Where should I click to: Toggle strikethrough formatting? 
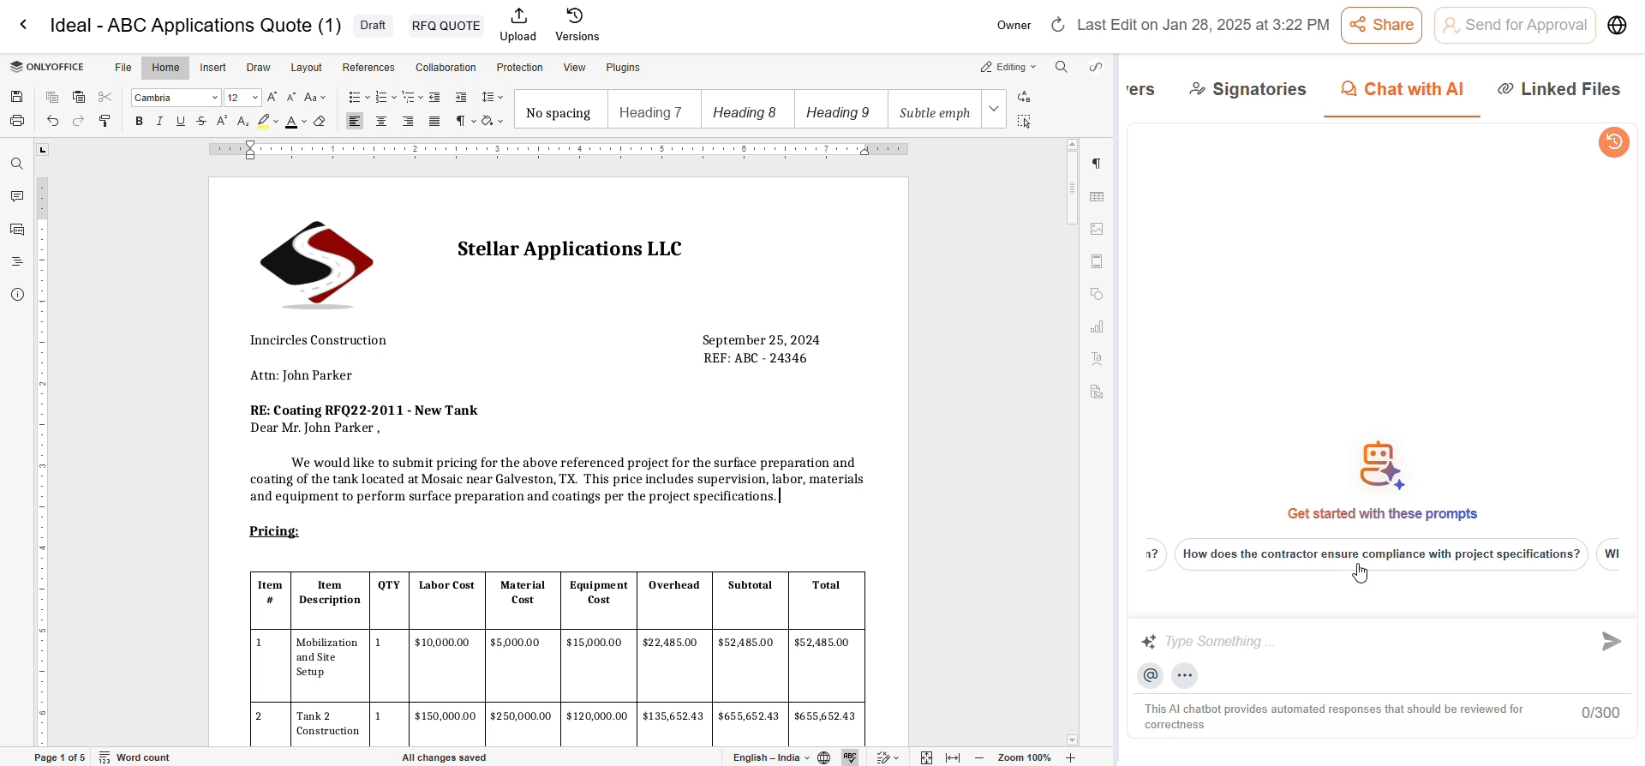201,122
